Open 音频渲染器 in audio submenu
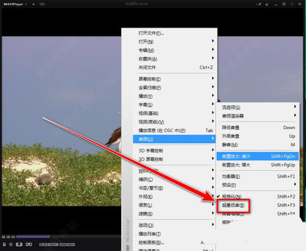This screenshot has width=306, height=251. (258, 116)
